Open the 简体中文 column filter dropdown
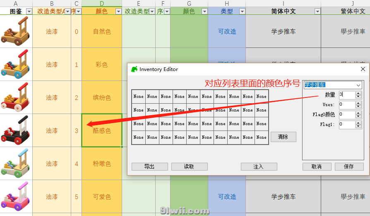This screenshot has height=216, width=370. coord(317,12)
